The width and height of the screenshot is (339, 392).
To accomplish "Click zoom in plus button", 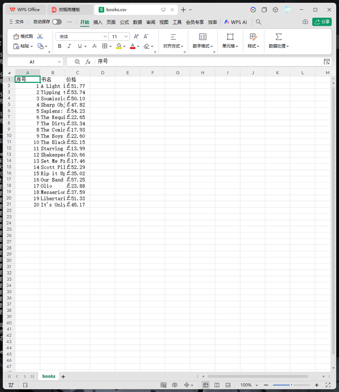I will tap(317, 385).
